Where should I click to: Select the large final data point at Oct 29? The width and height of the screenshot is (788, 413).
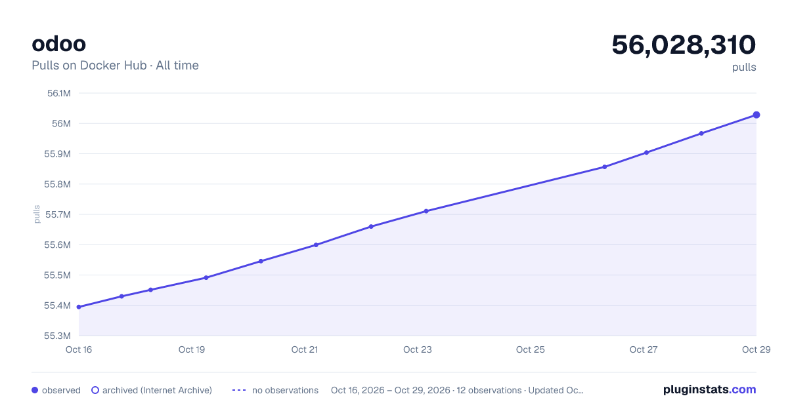[756, 115]
